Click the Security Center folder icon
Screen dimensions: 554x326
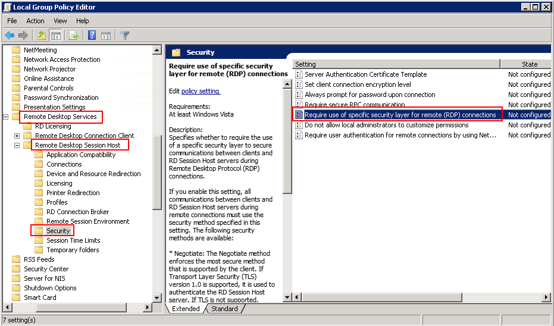tap(16, 269)
